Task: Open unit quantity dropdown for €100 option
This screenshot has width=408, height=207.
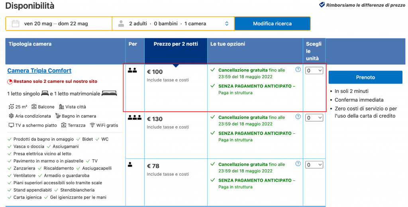Action: click(x=314, y=70)
